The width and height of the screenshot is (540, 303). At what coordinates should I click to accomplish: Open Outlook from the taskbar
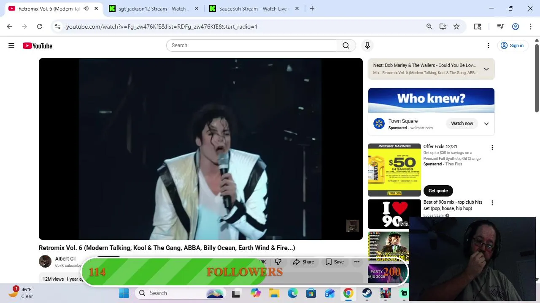[x=330, y=293]
